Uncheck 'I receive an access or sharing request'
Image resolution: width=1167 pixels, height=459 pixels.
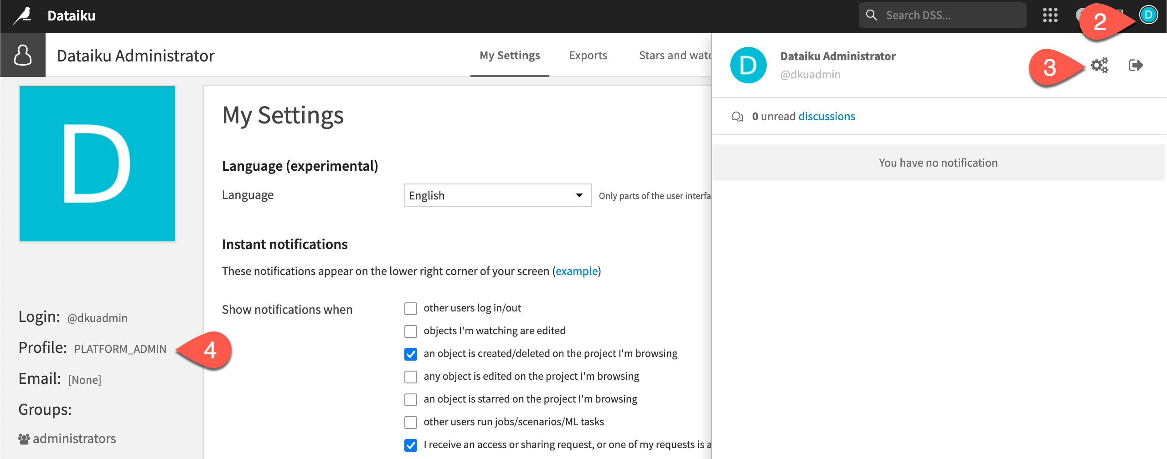[x=411, y=445]
